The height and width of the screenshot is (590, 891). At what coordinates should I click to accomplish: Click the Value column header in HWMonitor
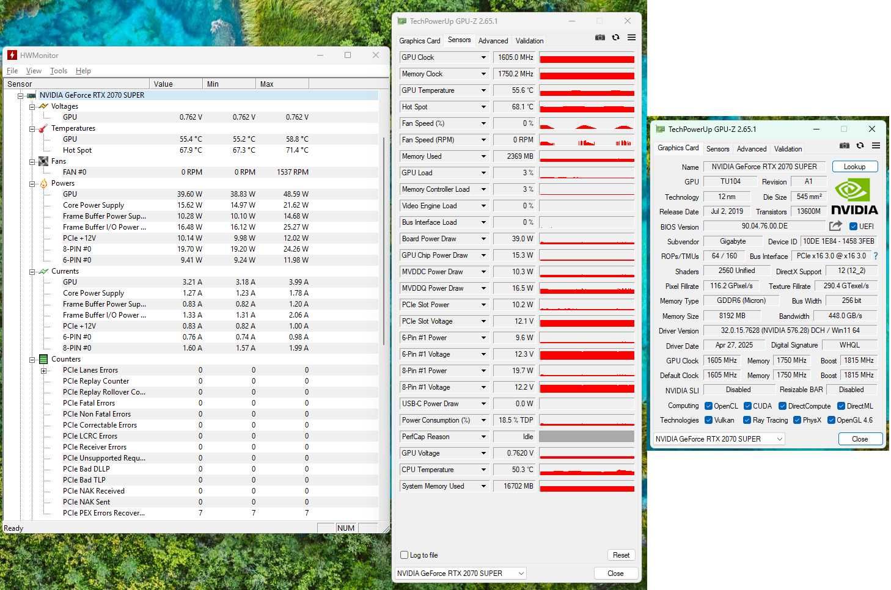pos(176,84)
